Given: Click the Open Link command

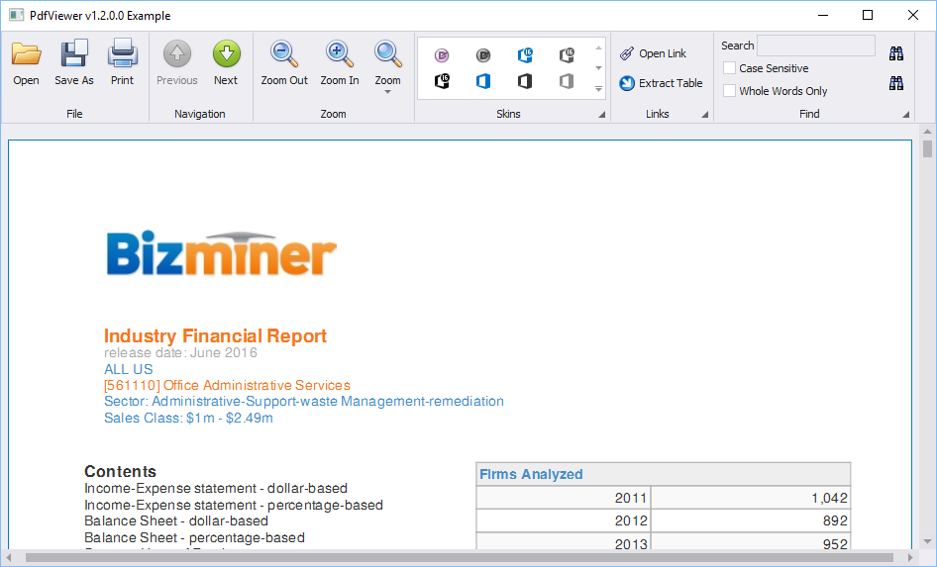Looking at the screenshot, I should pos(653,53).
